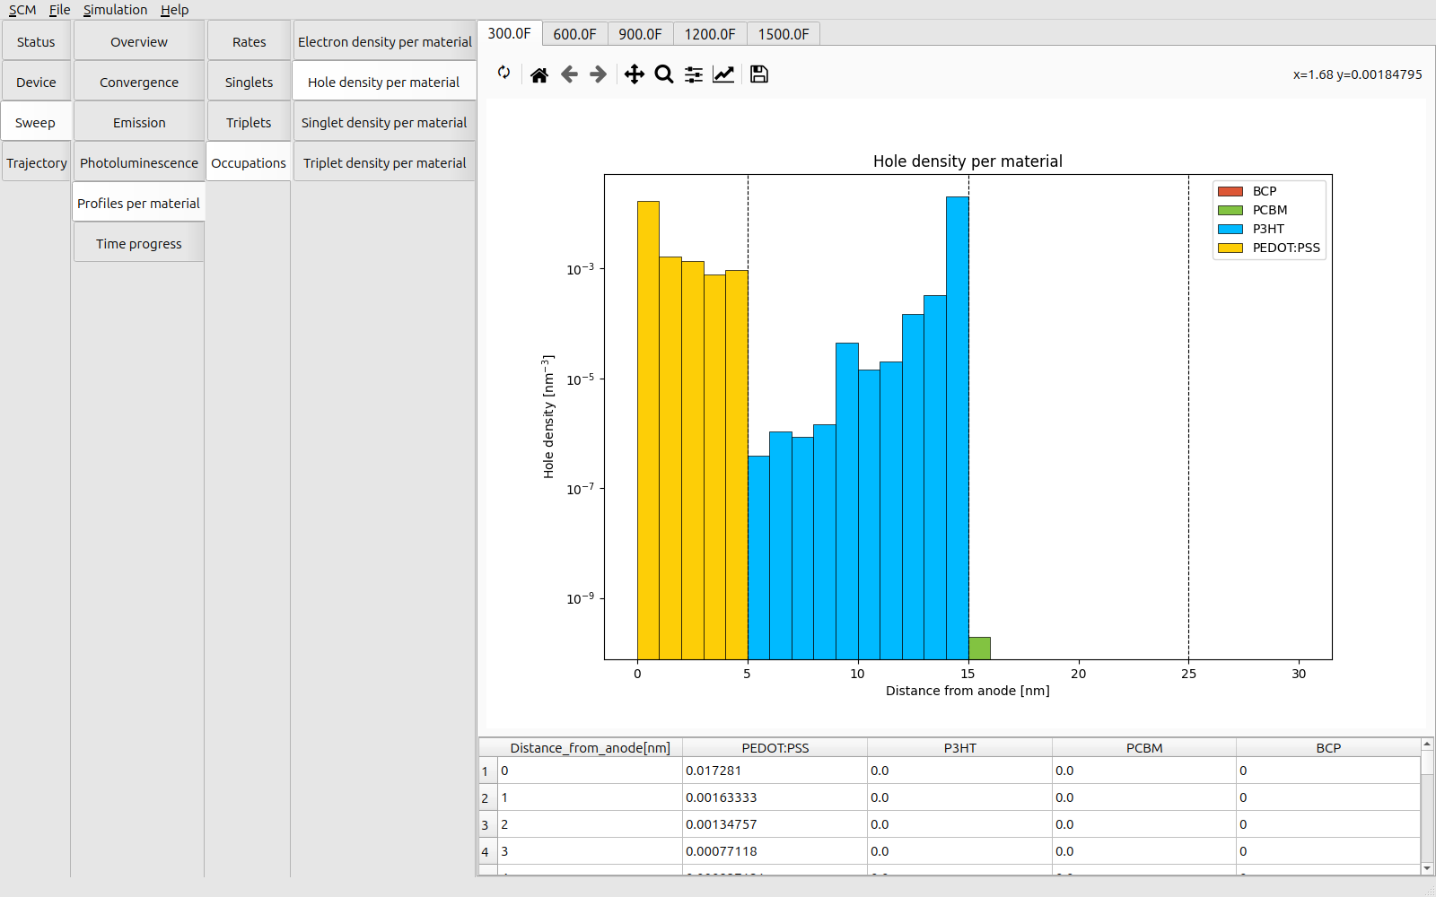Open the Time progress tab
This screenshot has width=1436, height=897.
pos(139,244)
